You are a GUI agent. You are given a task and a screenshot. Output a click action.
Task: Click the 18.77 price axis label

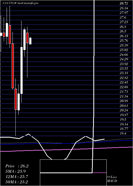124,129
